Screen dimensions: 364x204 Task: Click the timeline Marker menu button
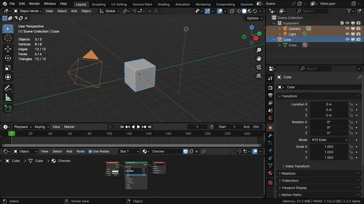coord(69,127)
